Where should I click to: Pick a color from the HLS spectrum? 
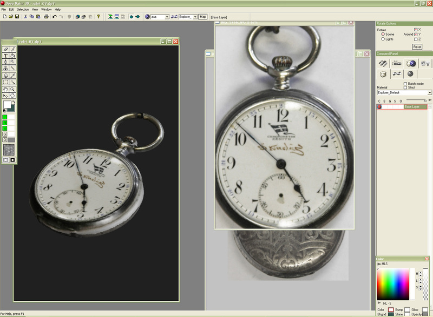(x=392, y=284)
